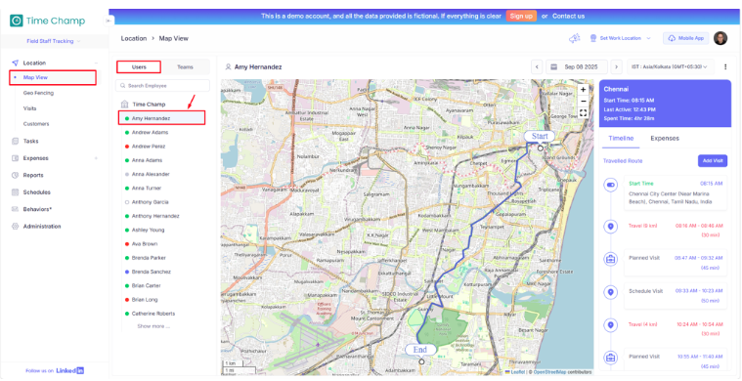Click the Location breadcrumb link
The image size is (742, 381).
coord(134,38)
